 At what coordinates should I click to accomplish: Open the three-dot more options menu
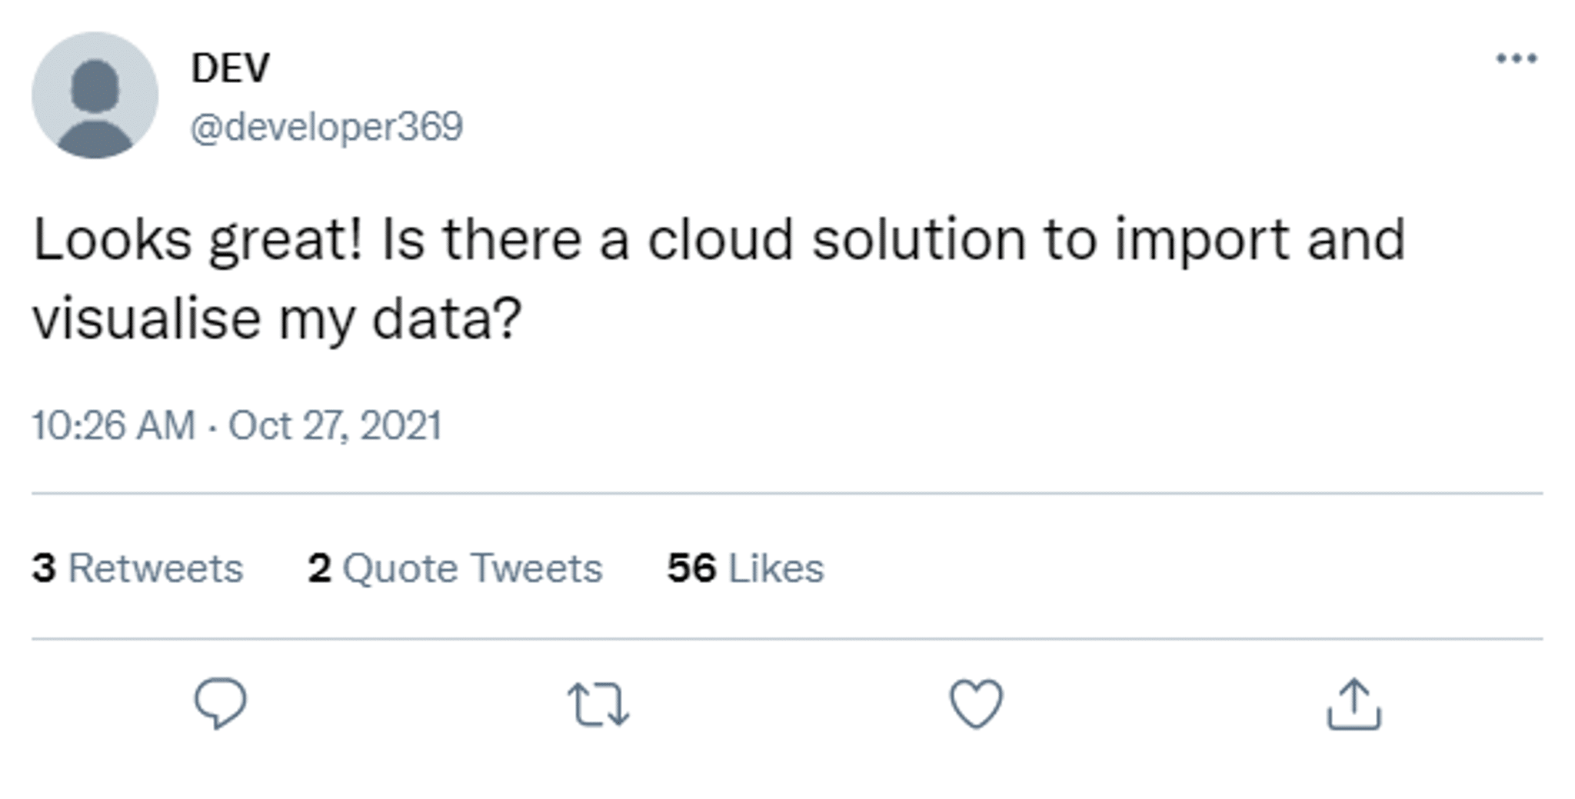(x=1516, y=58)
